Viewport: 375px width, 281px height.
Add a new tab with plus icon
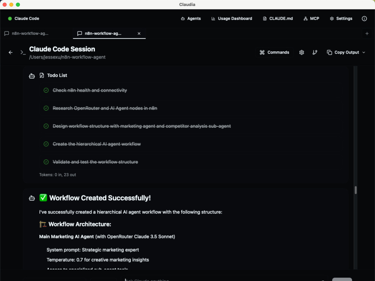tap(367, 33)
